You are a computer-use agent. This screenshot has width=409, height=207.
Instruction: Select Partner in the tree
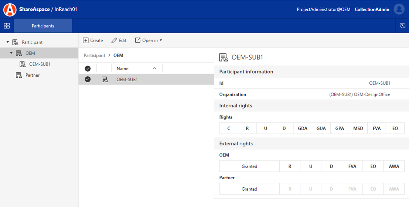33,75
